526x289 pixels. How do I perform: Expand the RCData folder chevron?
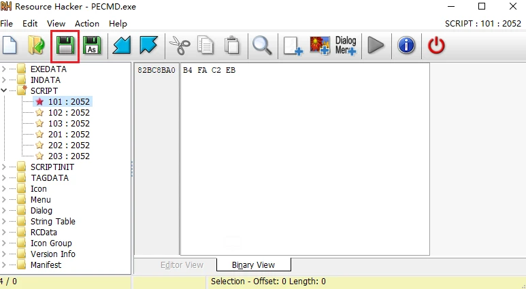[3, 233]
